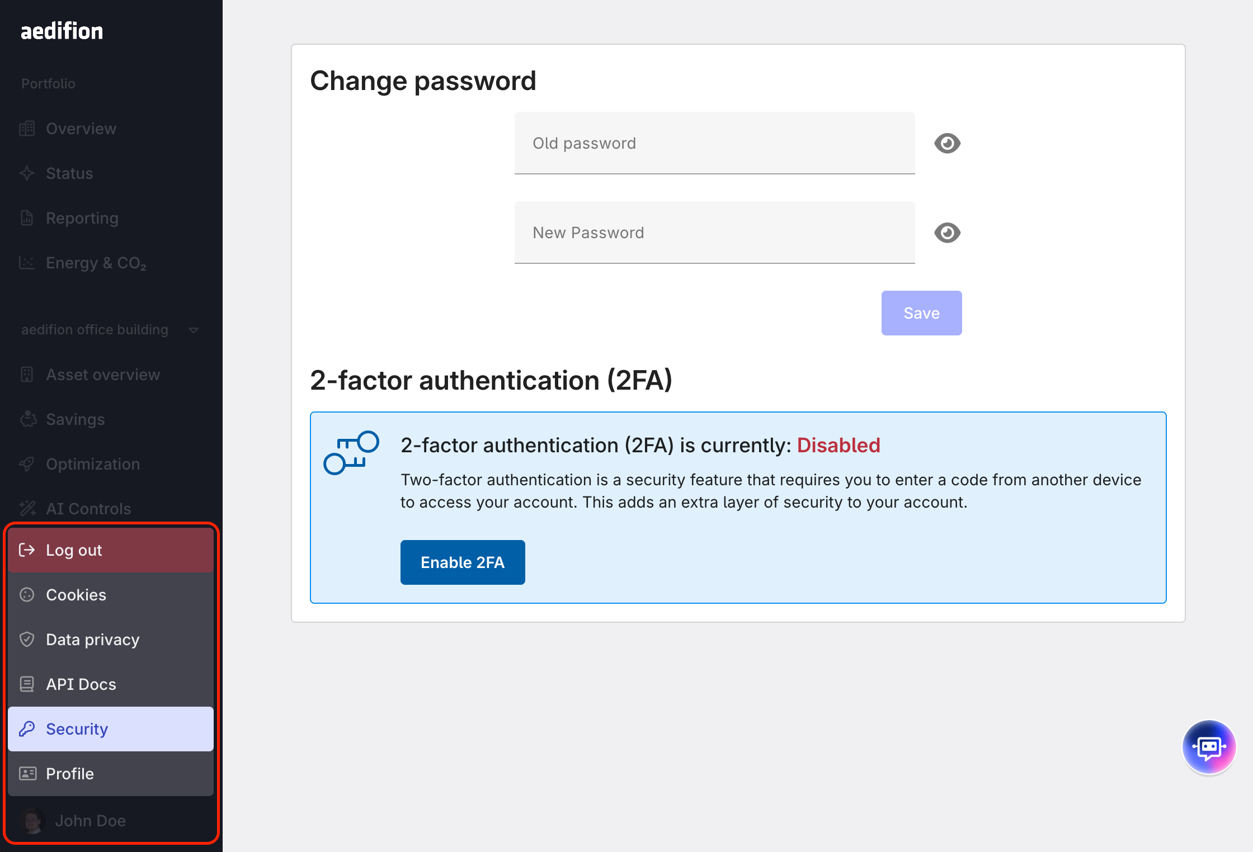Click the Security key icon
This screenshot has height=852, width=1253.
[x=27, y=729]
